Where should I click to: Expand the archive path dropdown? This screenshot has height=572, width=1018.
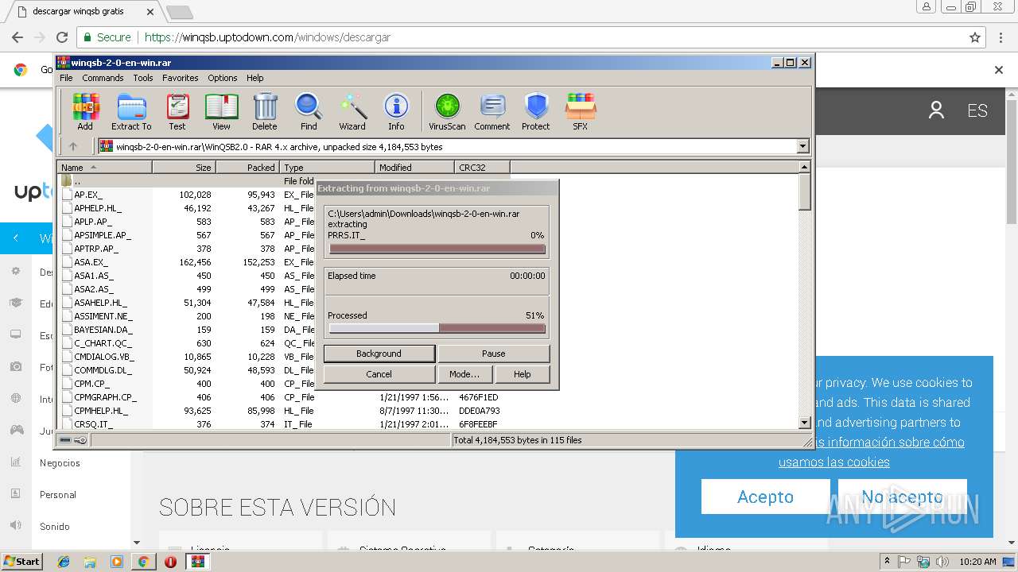(x=802, y=146)
